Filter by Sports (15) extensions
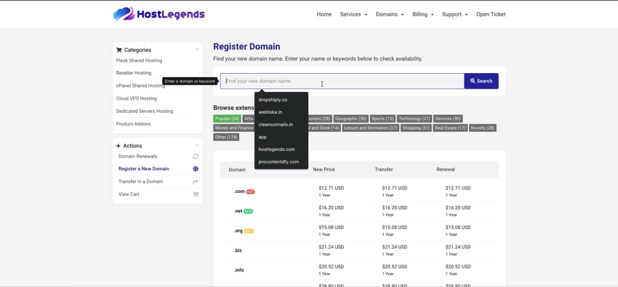618x287 pixels. pyautogui.click(x=383, y=119)
